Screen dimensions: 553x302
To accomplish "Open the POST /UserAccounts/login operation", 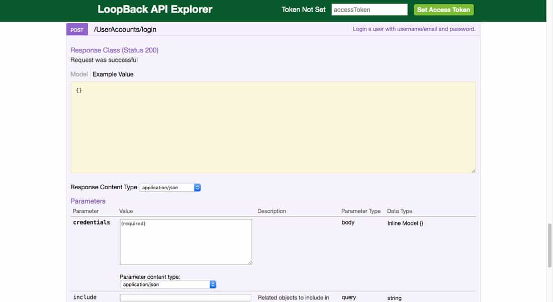I will point(125,30).
